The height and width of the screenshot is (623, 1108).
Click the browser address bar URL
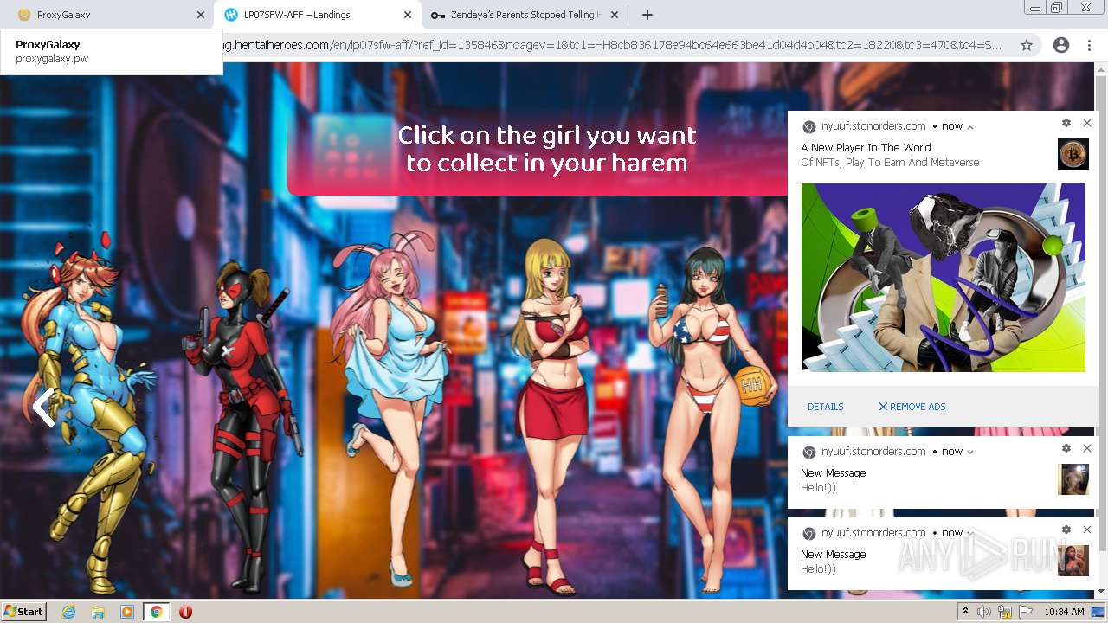(612, 45)
